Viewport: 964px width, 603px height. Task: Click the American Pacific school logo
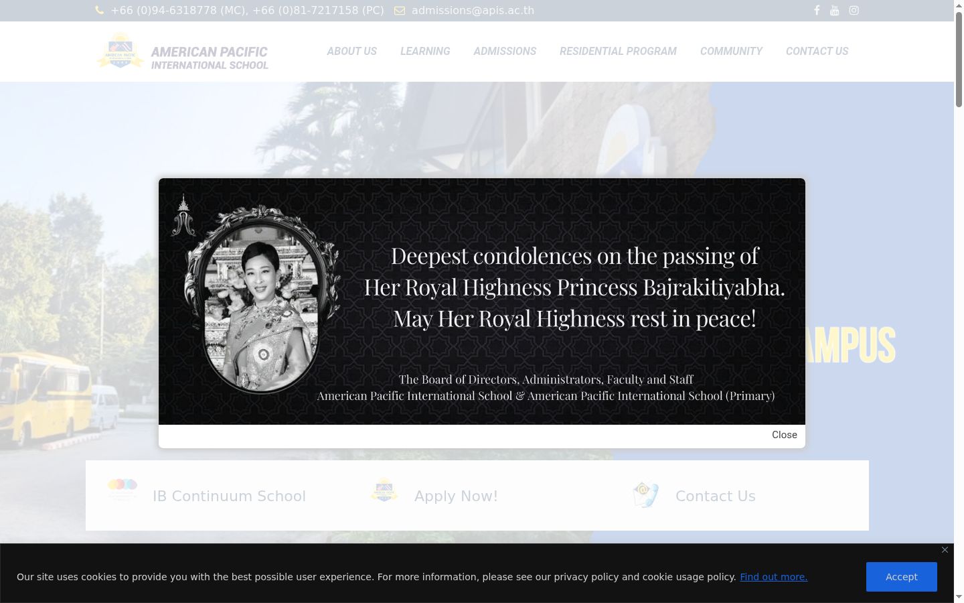120,51
